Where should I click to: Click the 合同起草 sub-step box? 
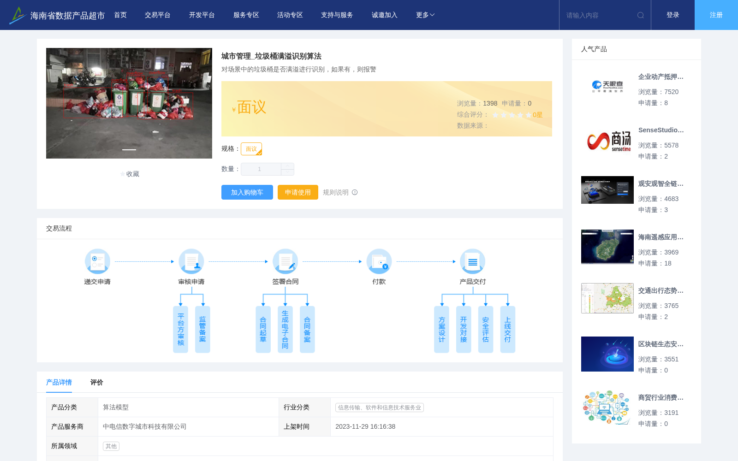[x=263, y=329]
